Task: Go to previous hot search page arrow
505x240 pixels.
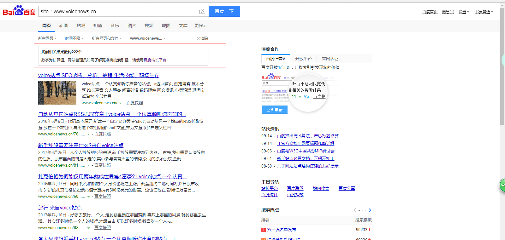Action: pos(355,210)
